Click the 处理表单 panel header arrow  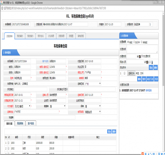pos(121,36)
